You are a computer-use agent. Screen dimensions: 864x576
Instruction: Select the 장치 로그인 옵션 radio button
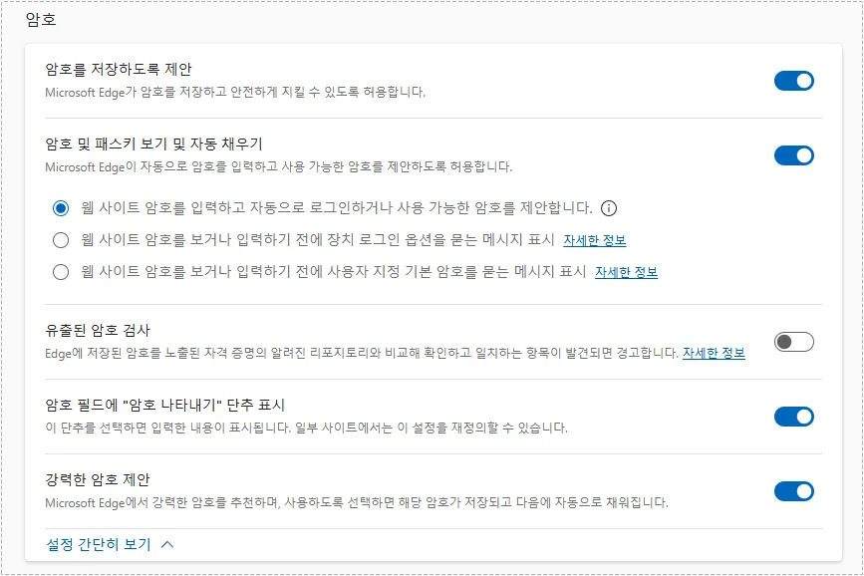(x=61, y=240)
